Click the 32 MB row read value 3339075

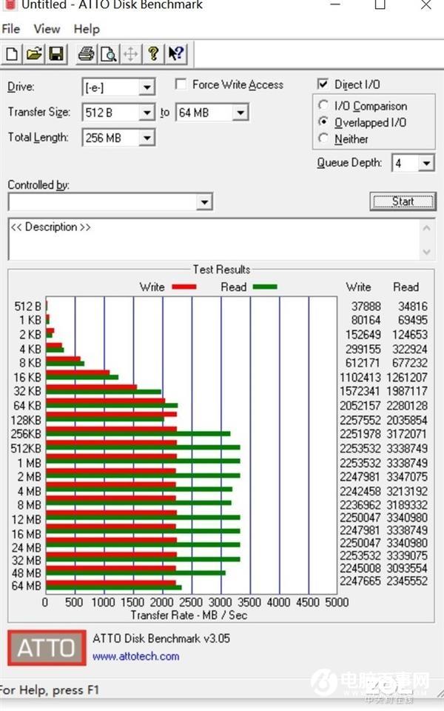click(407, 555)
